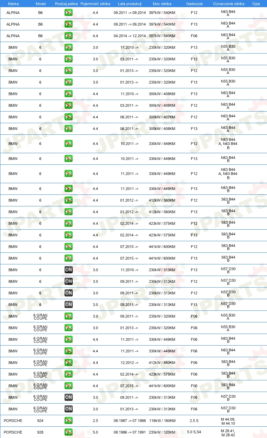Image resolution: width=267 pixels, height=438 pixels.
Task: Click PORSCHE in the 924 row
Action: click(13, 421)
